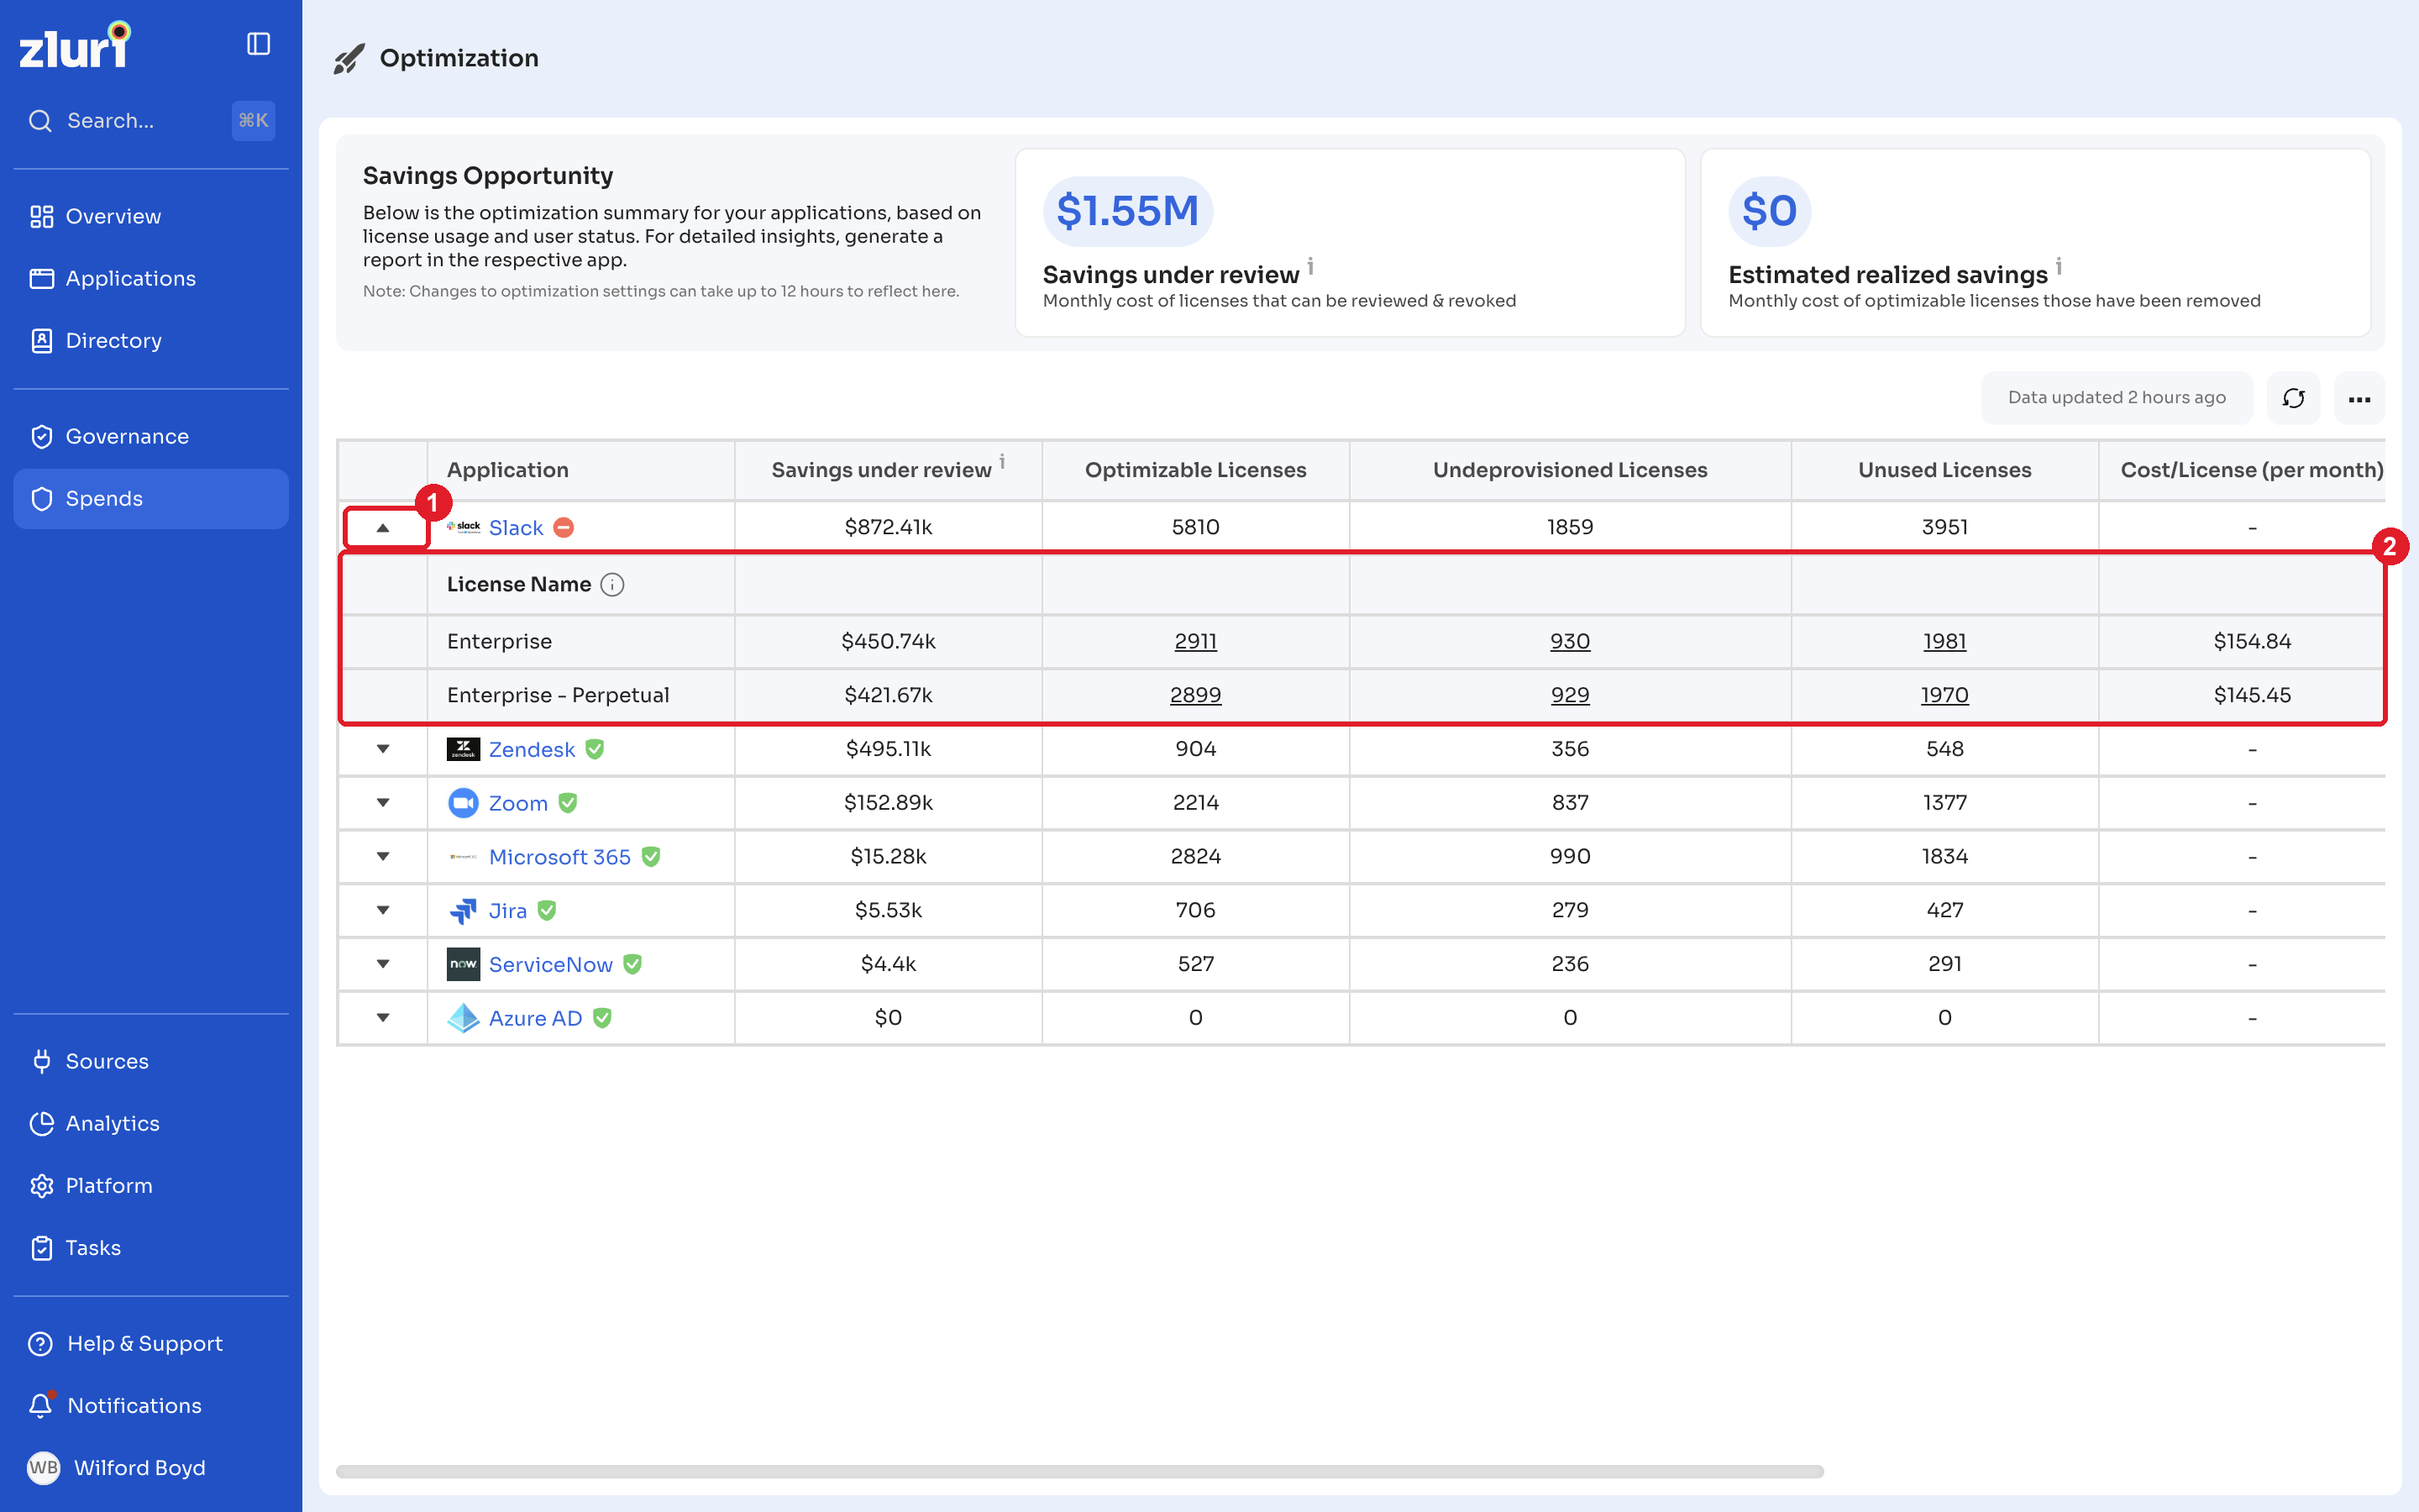This screenshot has height=1512, width=2419.
Task: Click the Microsoft 365 verified shield icon
Action: click(x=651, y=857)
